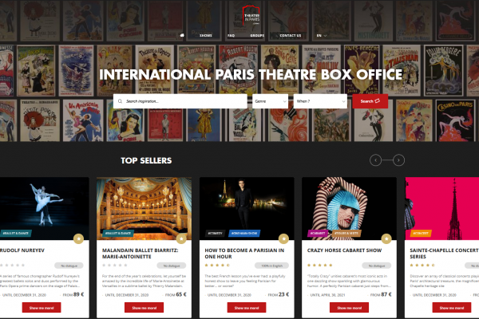
Task: Click the Theatre in Paris logo
Action: (x=251, y=16)
